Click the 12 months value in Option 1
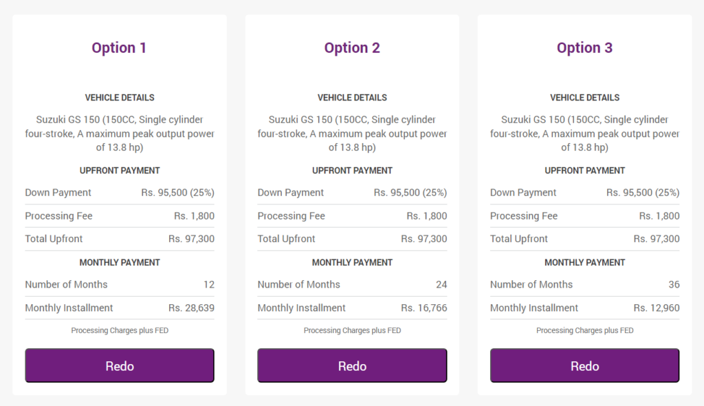 coord(209,285)
